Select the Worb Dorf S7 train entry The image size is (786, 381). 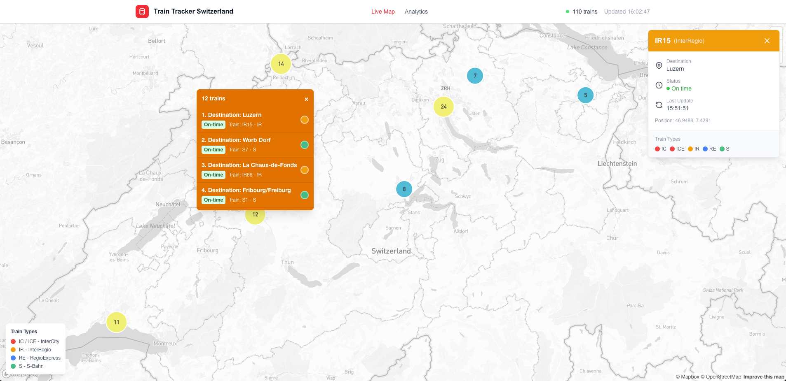click(x=247, y=144)
